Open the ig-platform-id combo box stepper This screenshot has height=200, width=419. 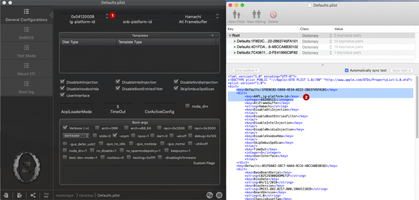coord(107,16)
